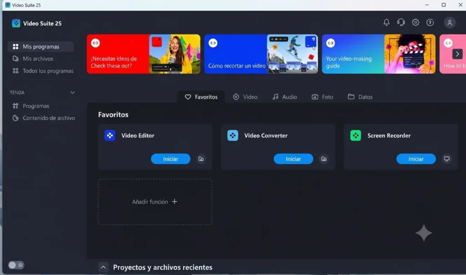
Task: Click the plus icon in Añadir función
Action: point(174,202)
